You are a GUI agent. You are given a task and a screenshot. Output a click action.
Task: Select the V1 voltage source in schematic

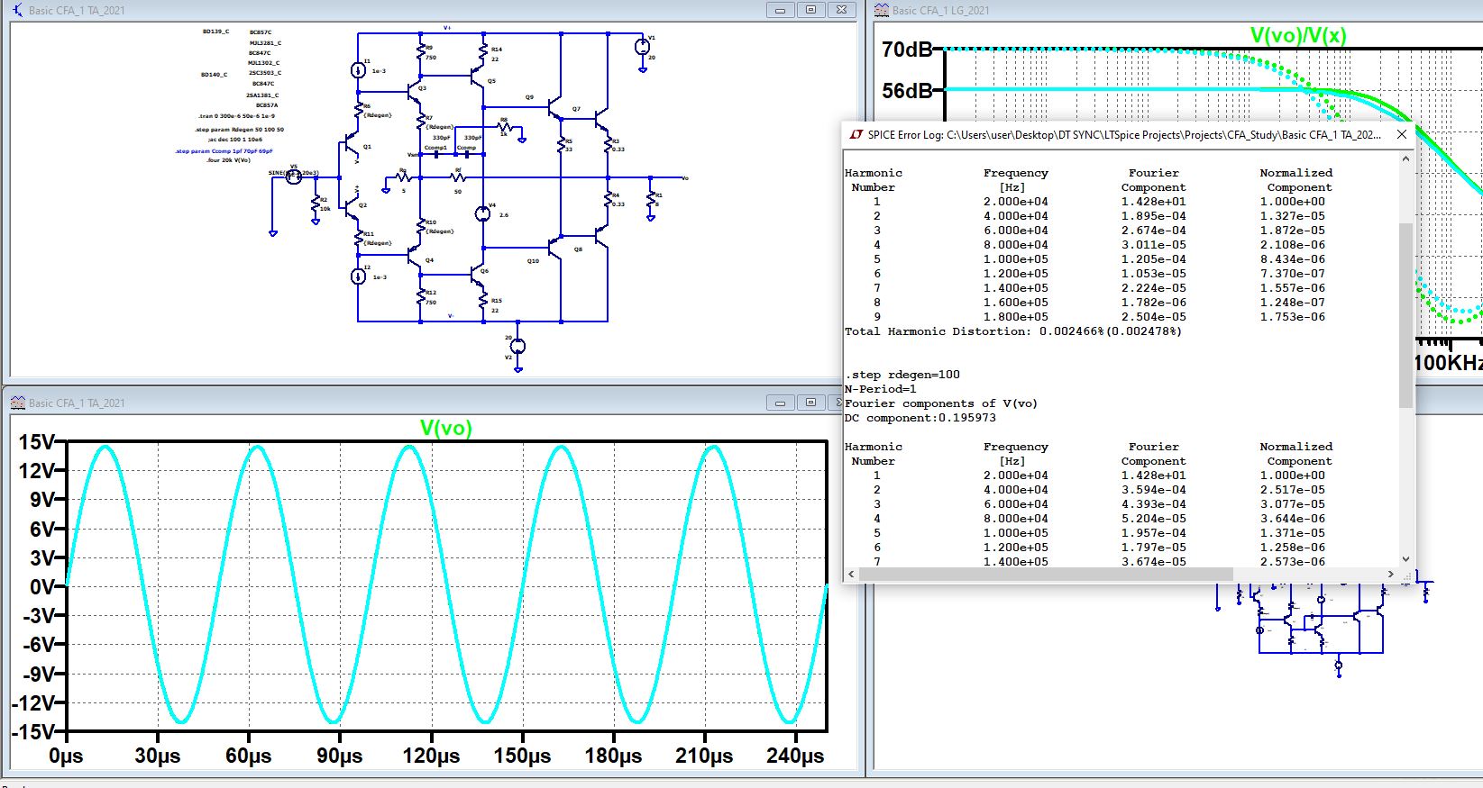tap(642, 46)
